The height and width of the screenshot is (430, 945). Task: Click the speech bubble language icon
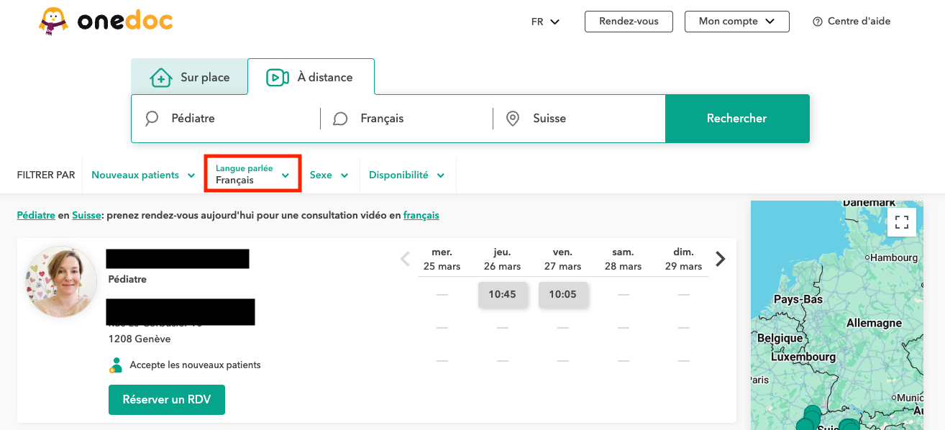[x=340, y=119]
